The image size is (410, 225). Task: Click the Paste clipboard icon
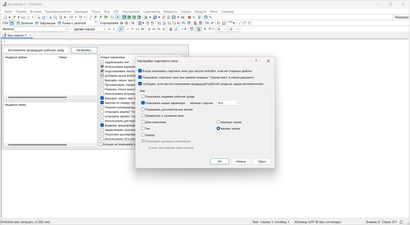point(60,17)
